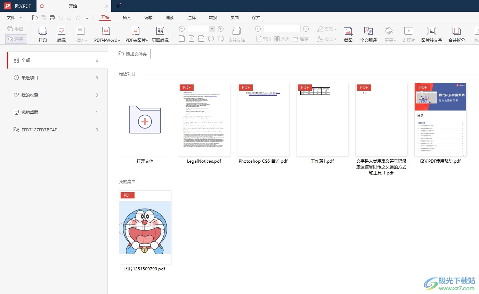The image size is (479, 294).
Task: Click the 打开文件 open file tile
Action: click(145, 120)
